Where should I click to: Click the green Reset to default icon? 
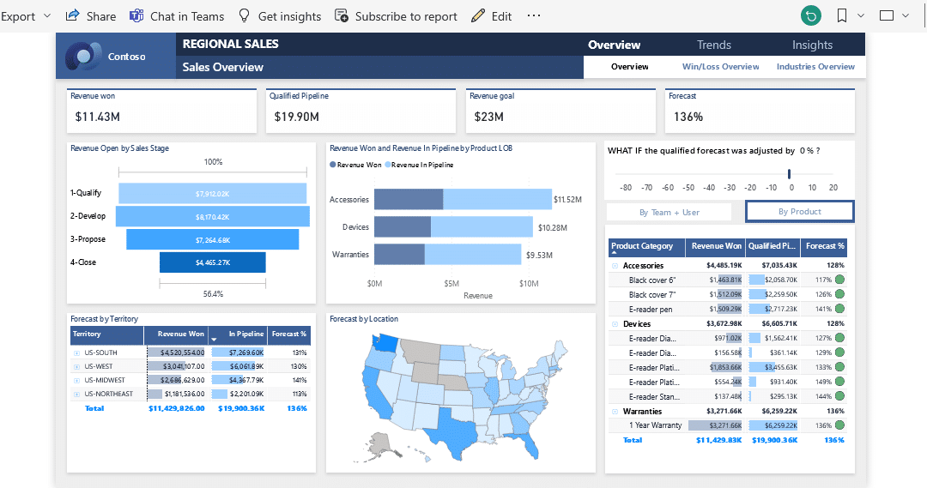[x=811, y=16]
